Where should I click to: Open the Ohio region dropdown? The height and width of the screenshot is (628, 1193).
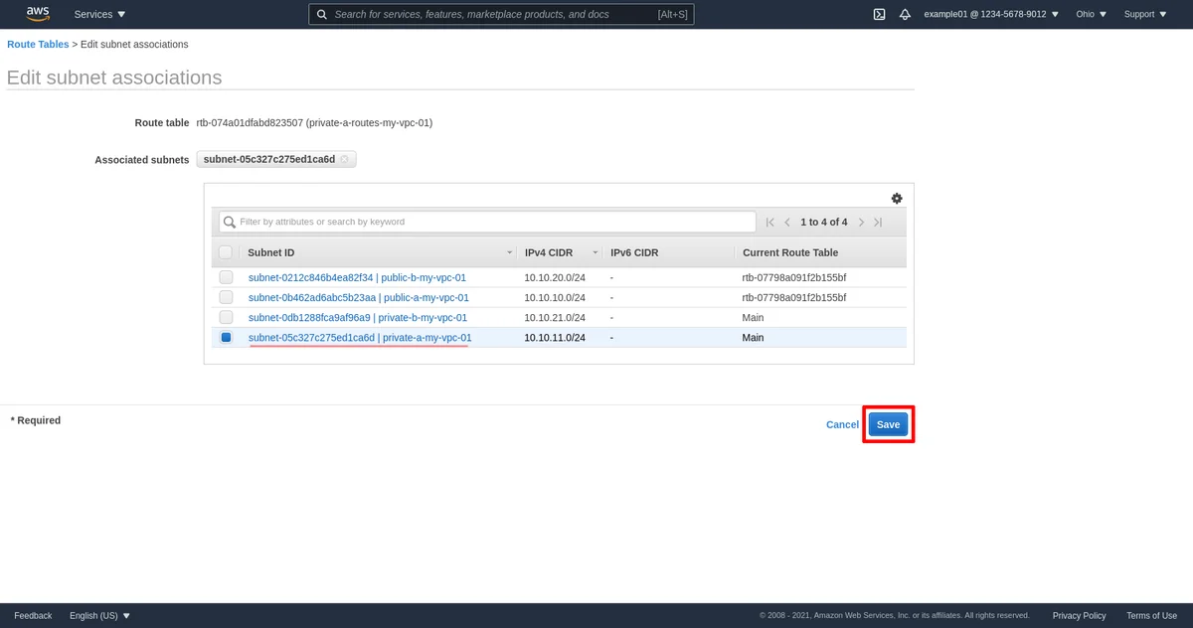pyautogui.click(x=1091, y=15)
